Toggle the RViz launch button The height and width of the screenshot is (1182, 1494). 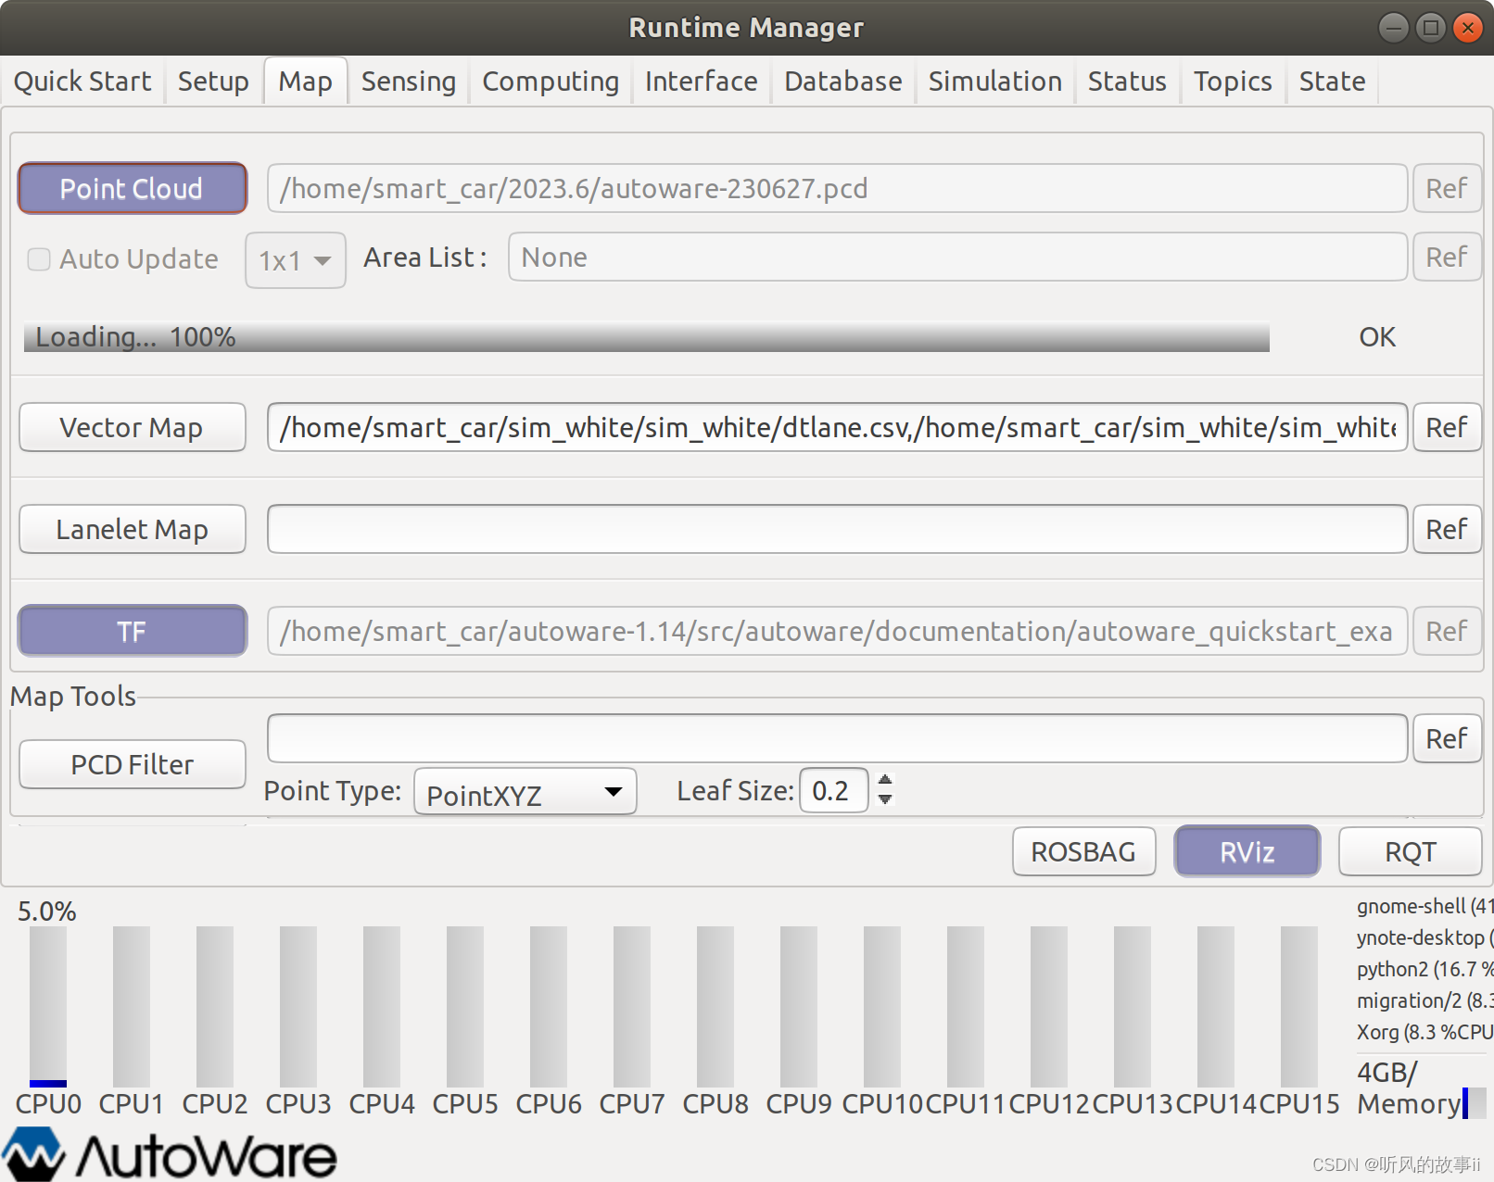pyautogui.click(x=1246, y=851)
